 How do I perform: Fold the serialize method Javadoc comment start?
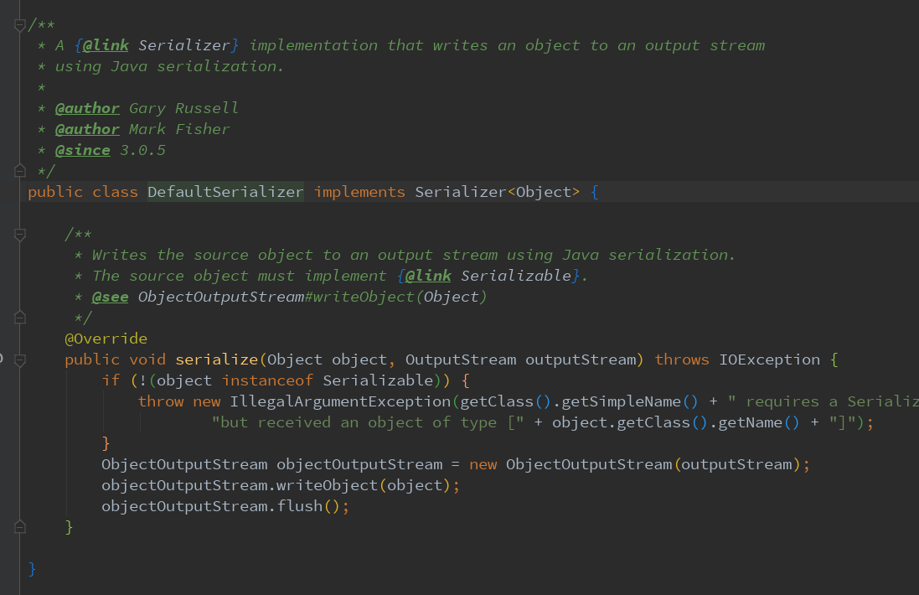click(20, 235)
